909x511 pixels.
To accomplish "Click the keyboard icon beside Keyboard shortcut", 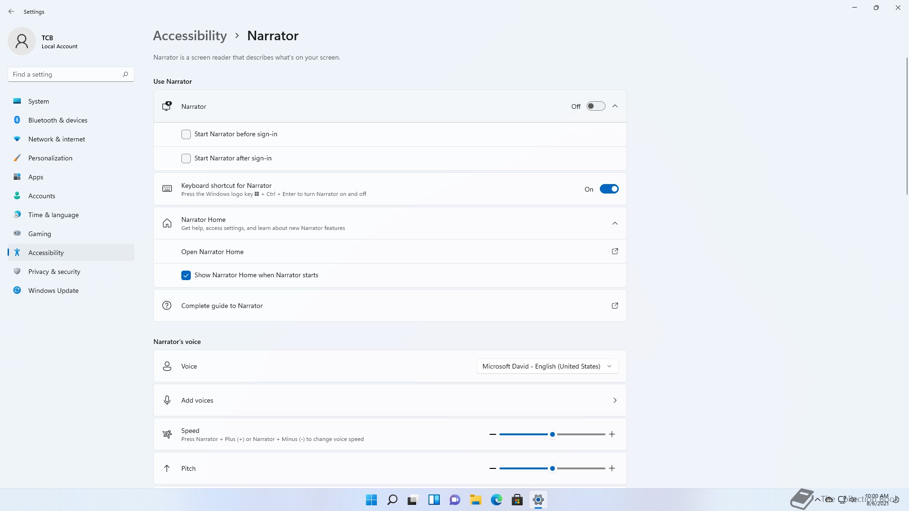I will tap(167, 188).
